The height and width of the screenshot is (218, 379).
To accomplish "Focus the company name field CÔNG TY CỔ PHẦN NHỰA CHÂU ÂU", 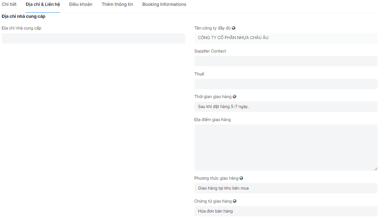I will coord(286,38).
